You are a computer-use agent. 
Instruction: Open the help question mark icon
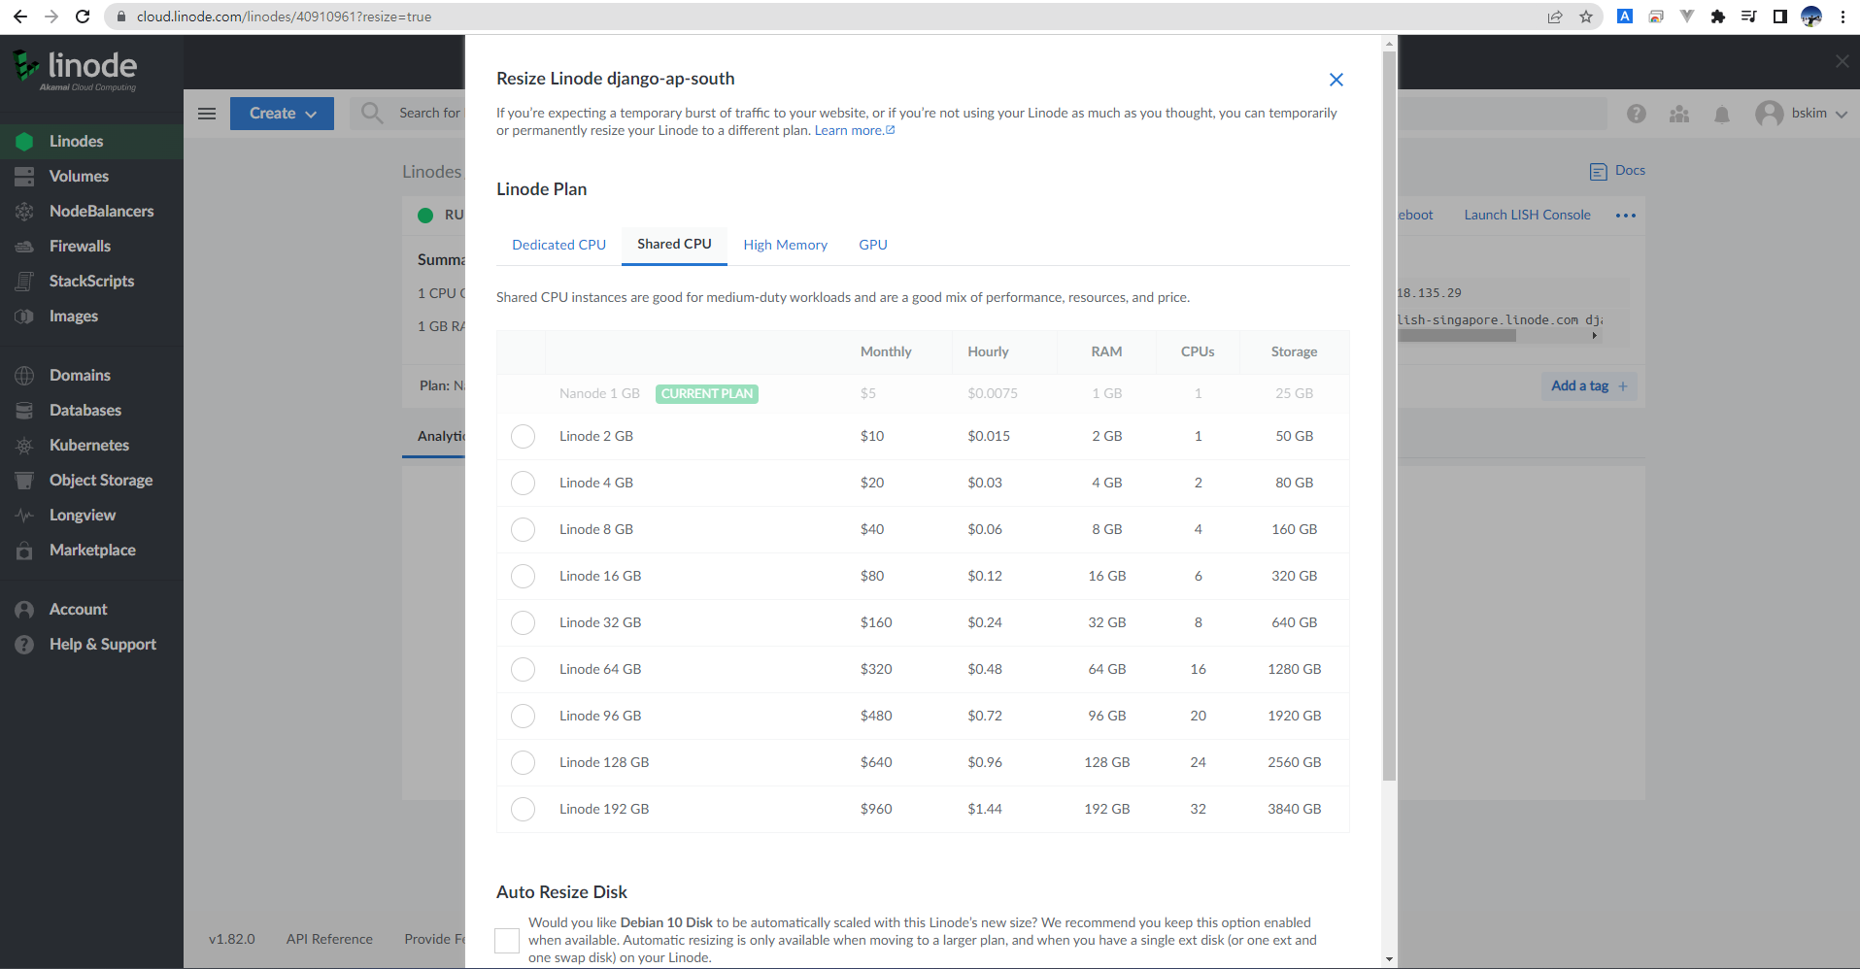pos(1637,114)
